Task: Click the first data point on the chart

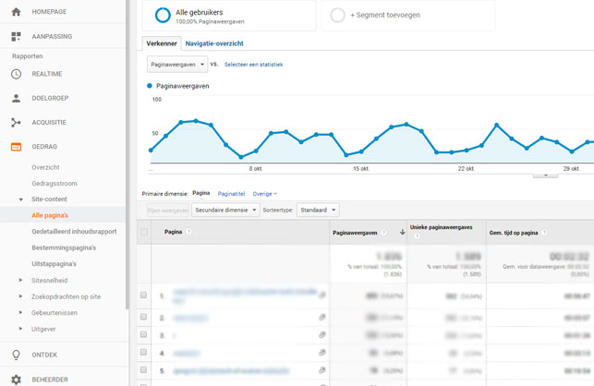Action: point(151,151)
